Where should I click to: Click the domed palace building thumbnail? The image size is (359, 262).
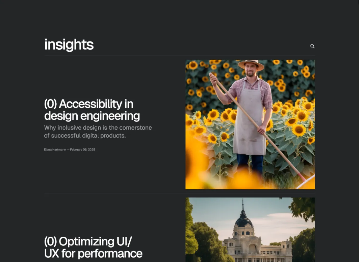250,229
